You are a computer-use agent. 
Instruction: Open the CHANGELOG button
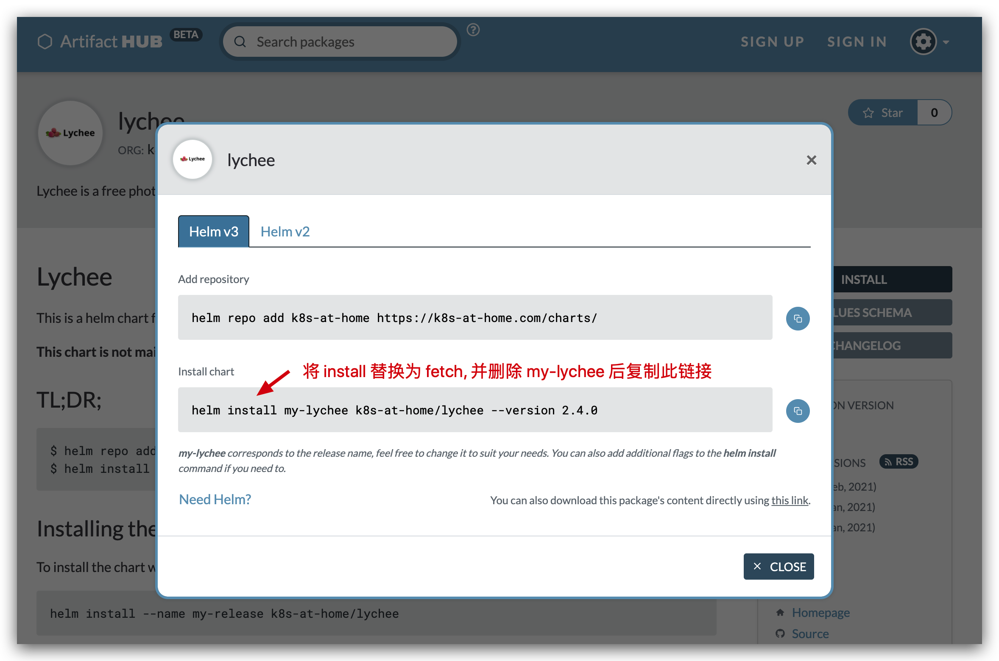tap(893, 345)
